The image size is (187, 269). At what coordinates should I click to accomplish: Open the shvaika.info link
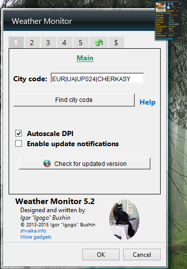point(33,231)
